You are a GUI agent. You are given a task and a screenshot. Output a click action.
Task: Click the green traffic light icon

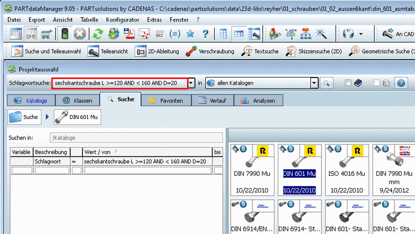pyautogui.click(x=65, y=34)
